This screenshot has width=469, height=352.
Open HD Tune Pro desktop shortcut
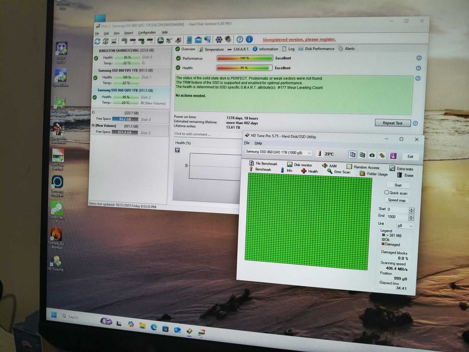(x=56, y=263)
